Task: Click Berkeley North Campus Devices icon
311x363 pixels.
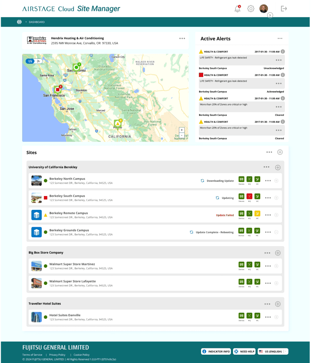Action: pyautogui.click(x=241, y=179)
